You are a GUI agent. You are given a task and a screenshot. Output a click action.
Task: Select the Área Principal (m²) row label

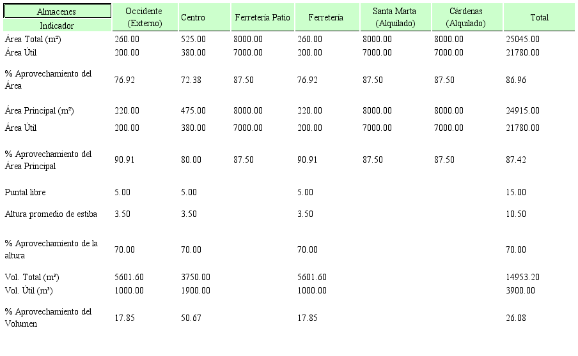39,111
